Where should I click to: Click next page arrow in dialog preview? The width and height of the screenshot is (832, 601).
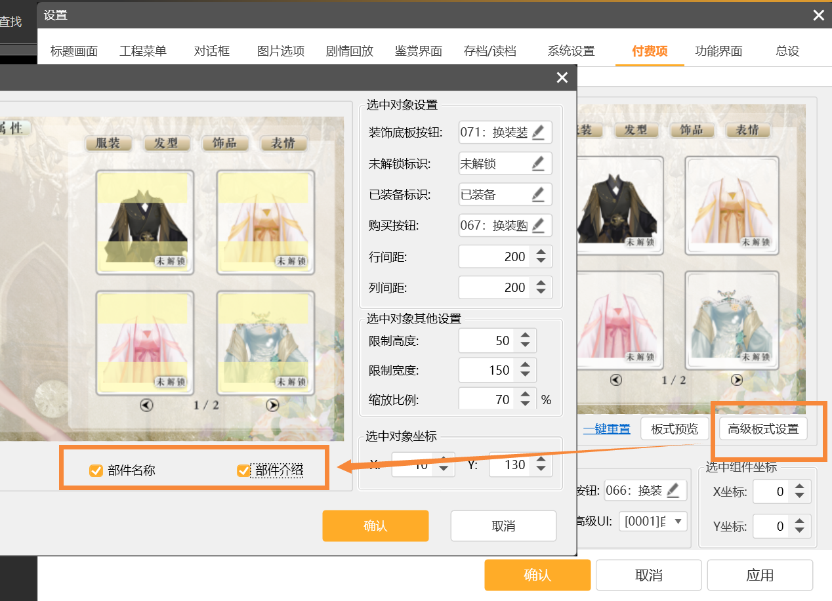pos(272,405)
